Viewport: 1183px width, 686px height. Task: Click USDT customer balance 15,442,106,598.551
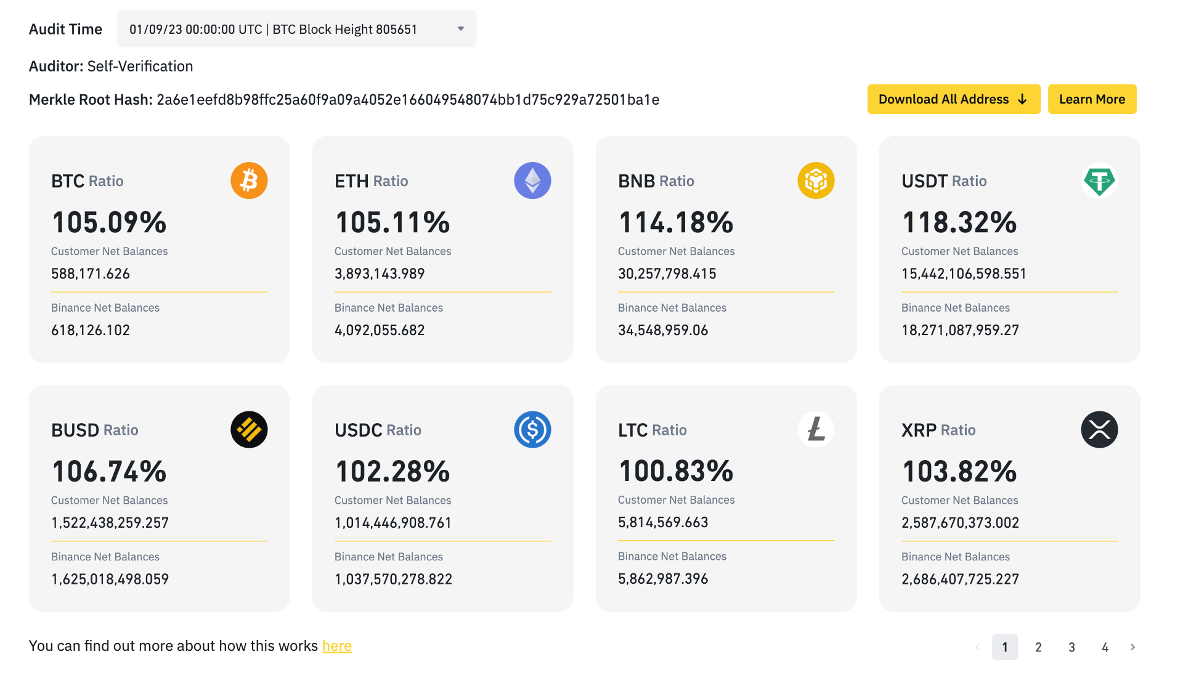(964, 273)
